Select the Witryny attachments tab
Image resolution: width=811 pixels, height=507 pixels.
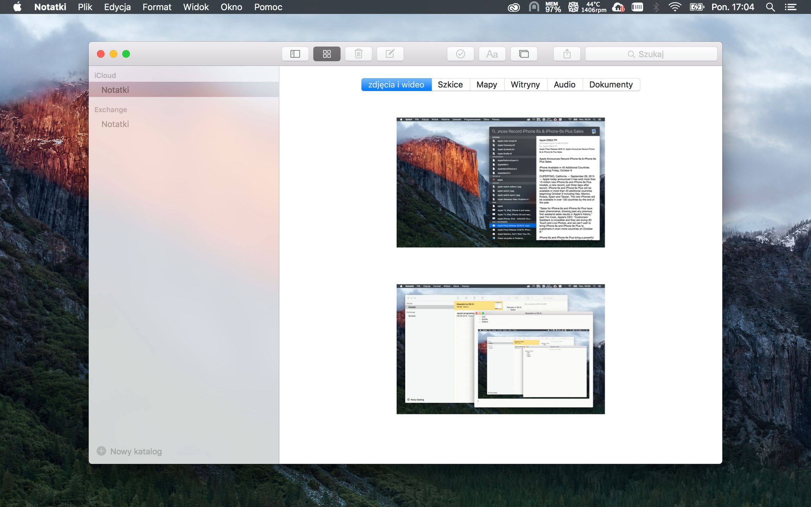pyautogui.click(x=525, y=84)
